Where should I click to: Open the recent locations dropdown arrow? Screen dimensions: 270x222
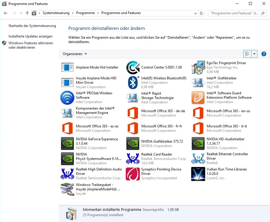(21, 13)
